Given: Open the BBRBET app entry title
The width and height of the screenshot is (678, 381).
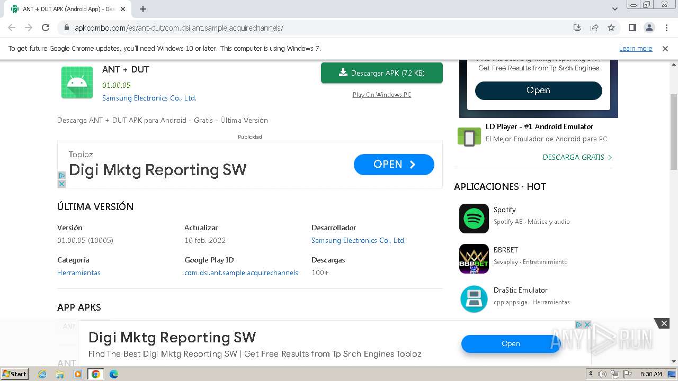Looking at the screenshot, I should click(506, 250).
